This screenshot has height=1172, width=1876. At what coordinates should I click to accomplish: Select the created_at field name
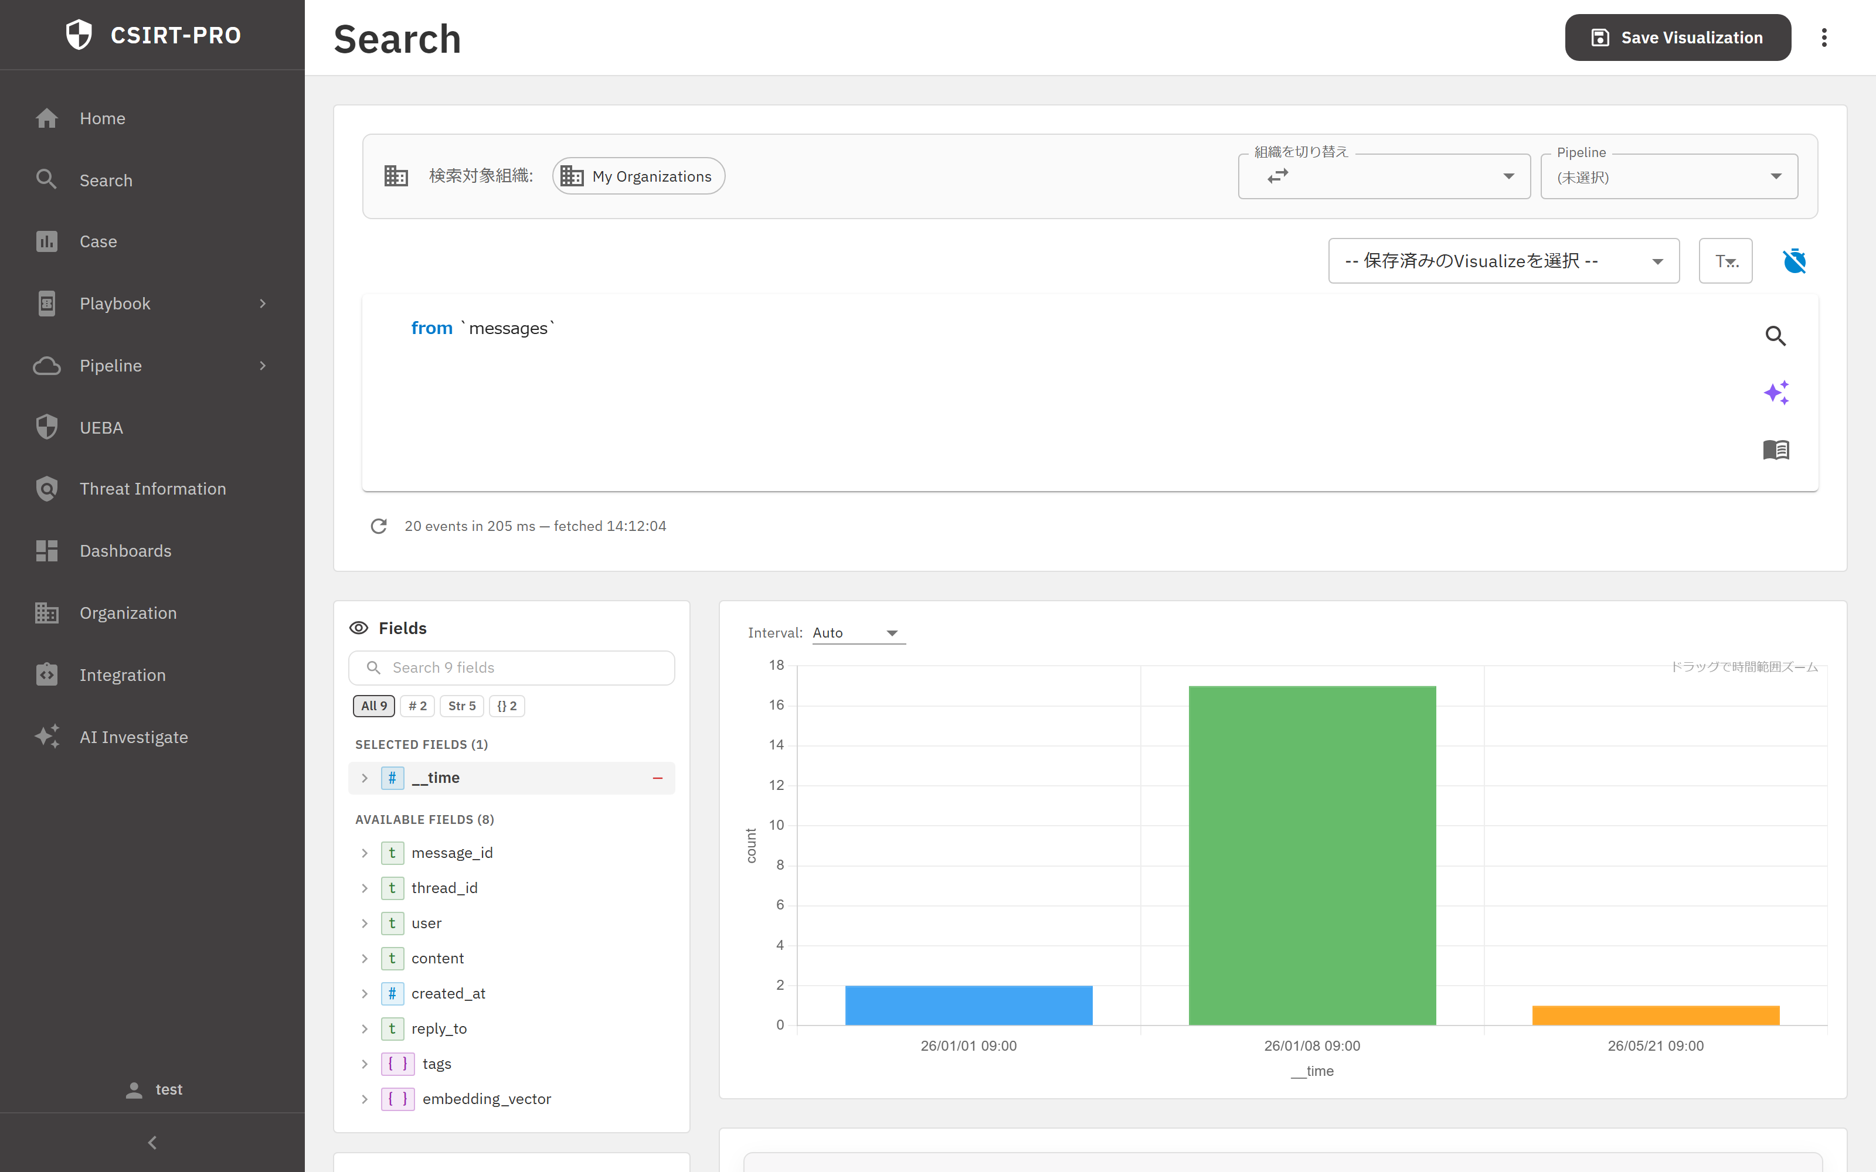point(448,993)
